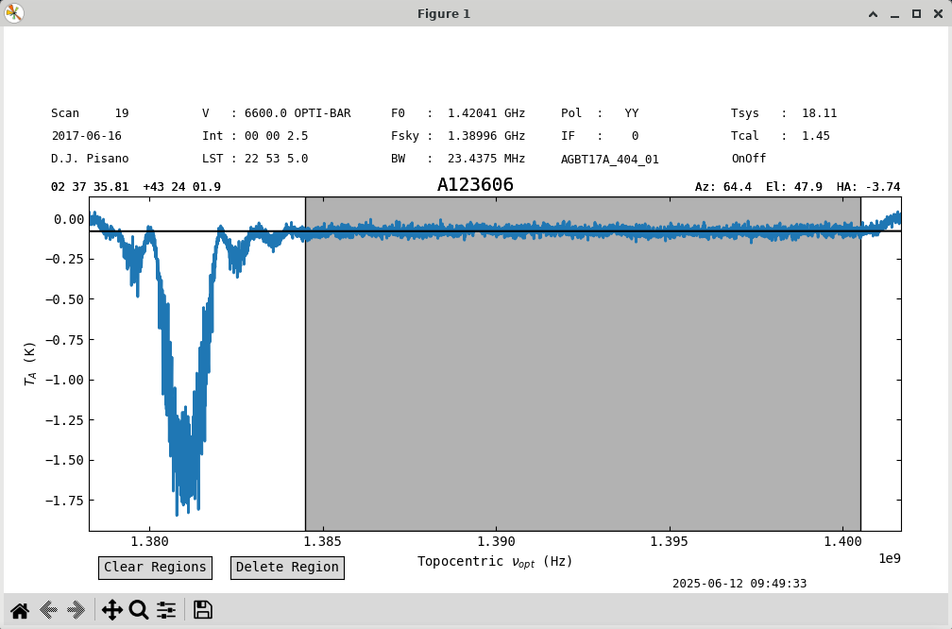Click the matplotlib window logo icon
Viewport: 952px width, 629px height.
[x=13, y=13]
